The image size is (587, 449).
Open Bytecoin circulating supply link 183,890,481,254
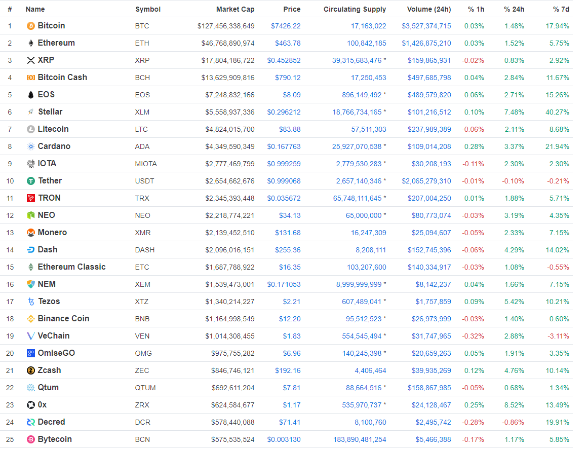[x=360, y=440]
